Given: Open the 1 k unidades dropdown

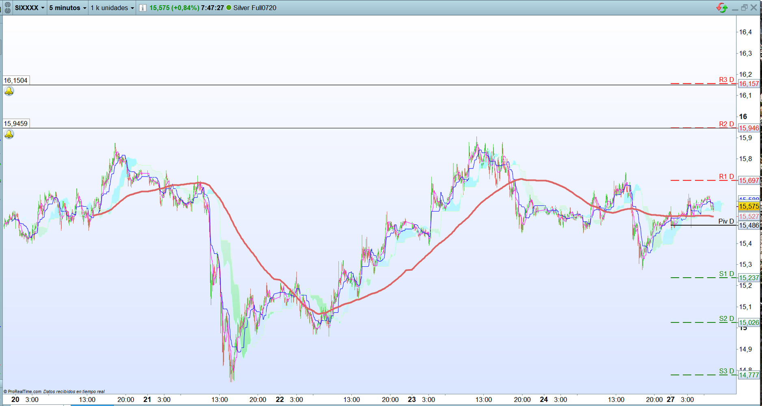Looking at the screenshot, I should pos(112,8).
